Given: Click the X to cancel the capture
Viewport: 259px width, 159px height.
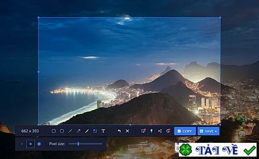Looking at the screenshot, I should pyautogui.click(x=127, y=131).
